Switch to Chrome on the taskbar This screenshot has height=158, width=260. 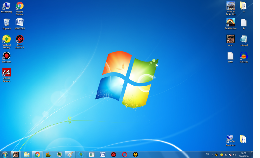37,155
